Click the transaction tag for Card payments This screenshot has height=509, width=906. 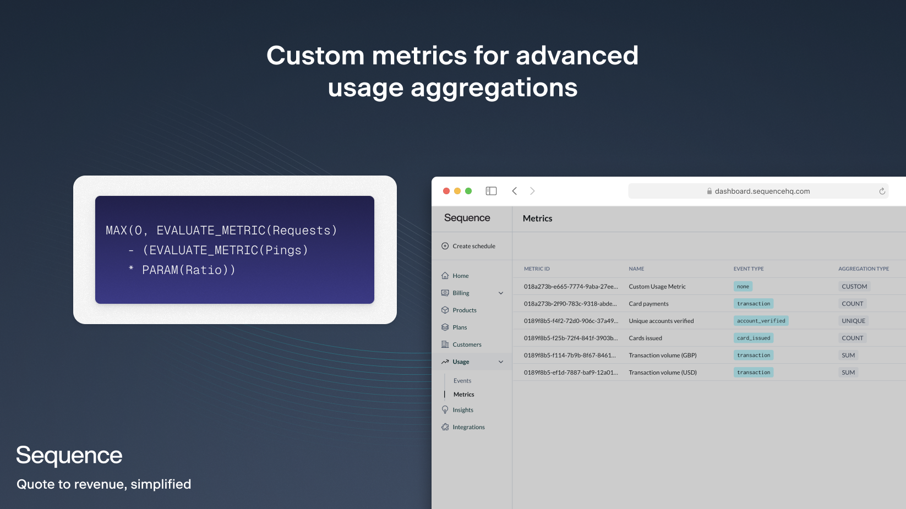click(754, 303)
